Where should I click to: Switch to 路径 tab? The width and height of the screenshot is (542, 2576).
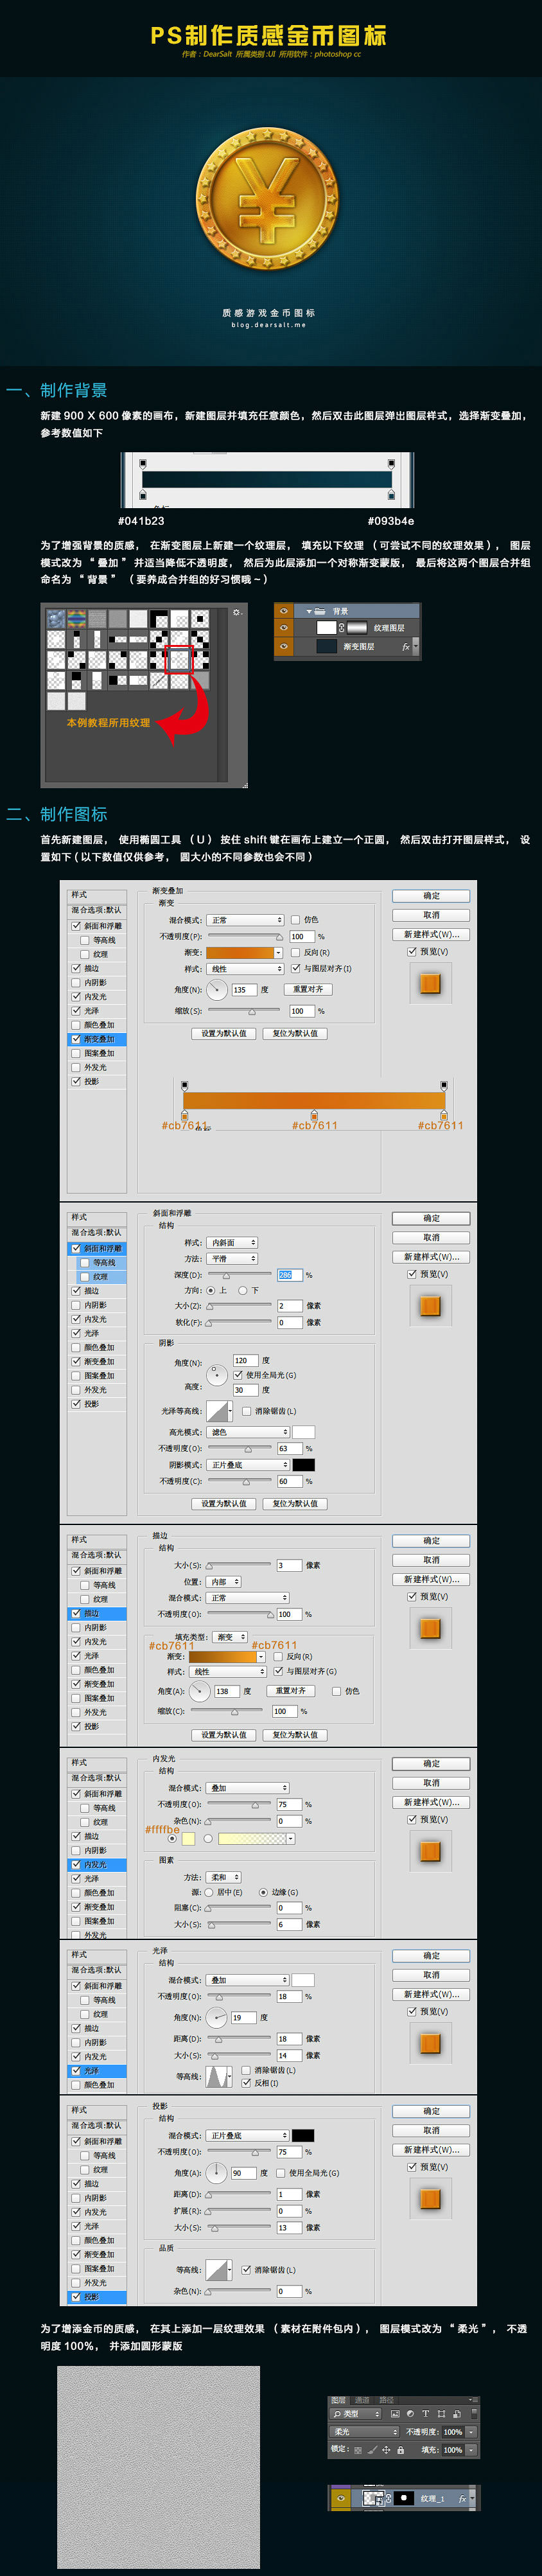click(x=386, y=2400)
